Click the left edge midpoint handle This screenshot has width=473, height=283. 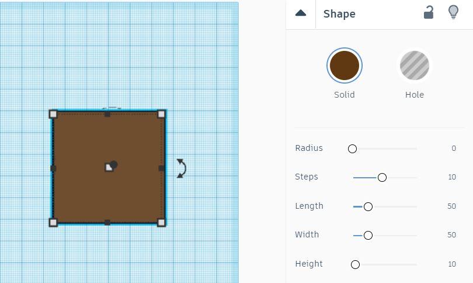point(53,168)
